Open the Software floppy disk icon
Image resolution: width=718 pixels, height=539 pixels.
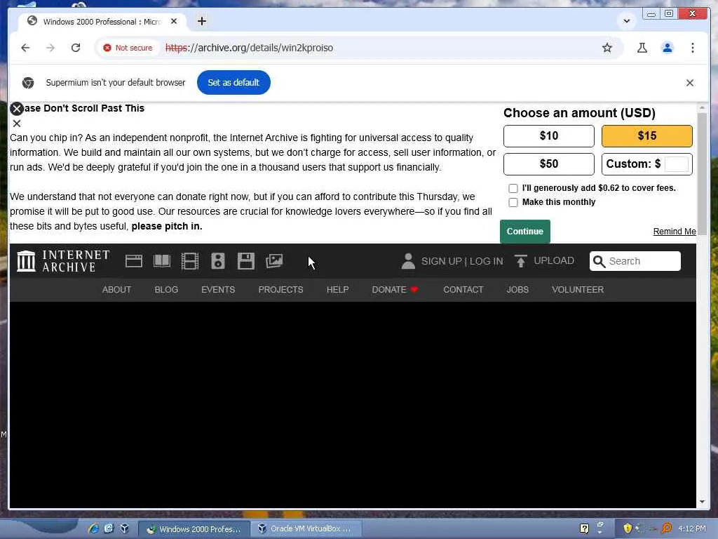(246, 261)
